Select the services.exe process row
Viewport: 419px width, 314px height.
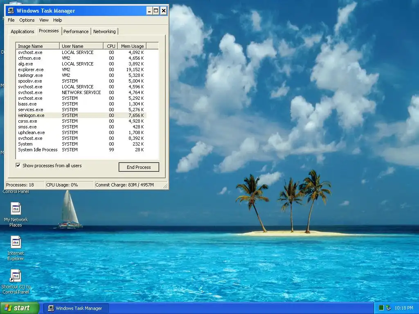81,110
